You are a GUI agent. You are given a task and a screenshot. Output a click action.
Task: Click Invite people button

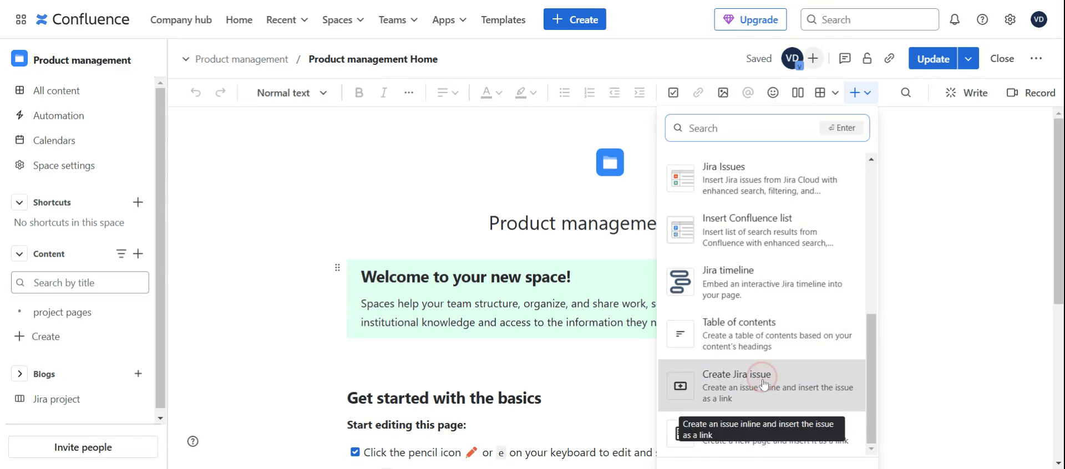click(x=83, y=447)
